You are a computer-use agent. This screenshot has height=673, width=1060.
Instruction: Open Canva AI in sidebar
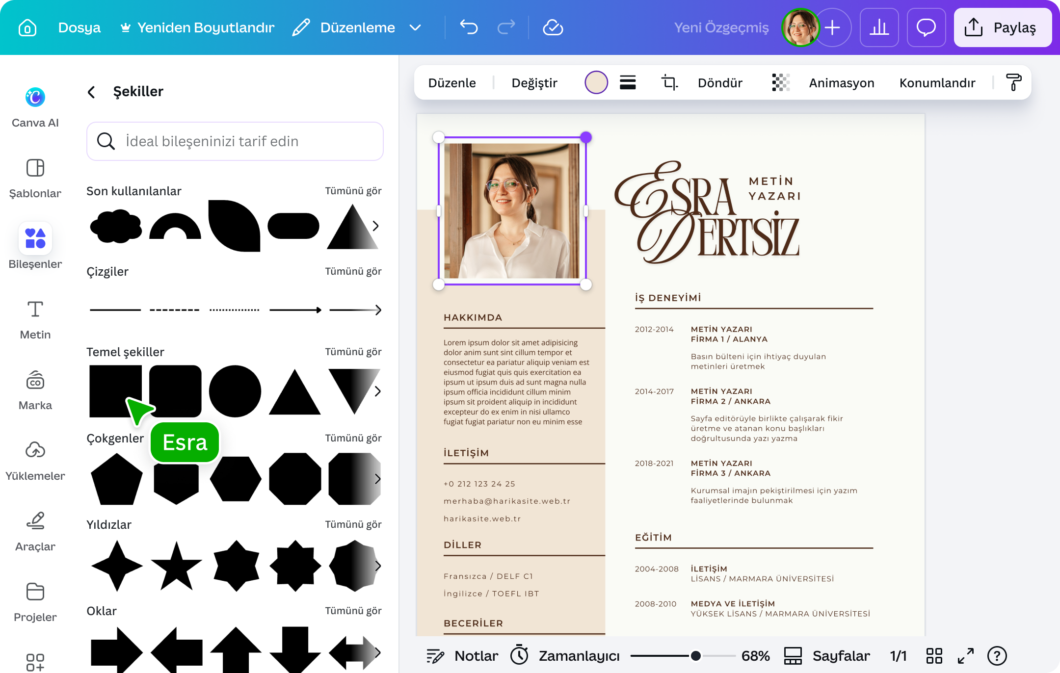[x=35, y=107]
